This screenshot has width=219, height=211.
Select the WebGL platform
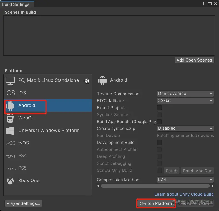point(48,118)
